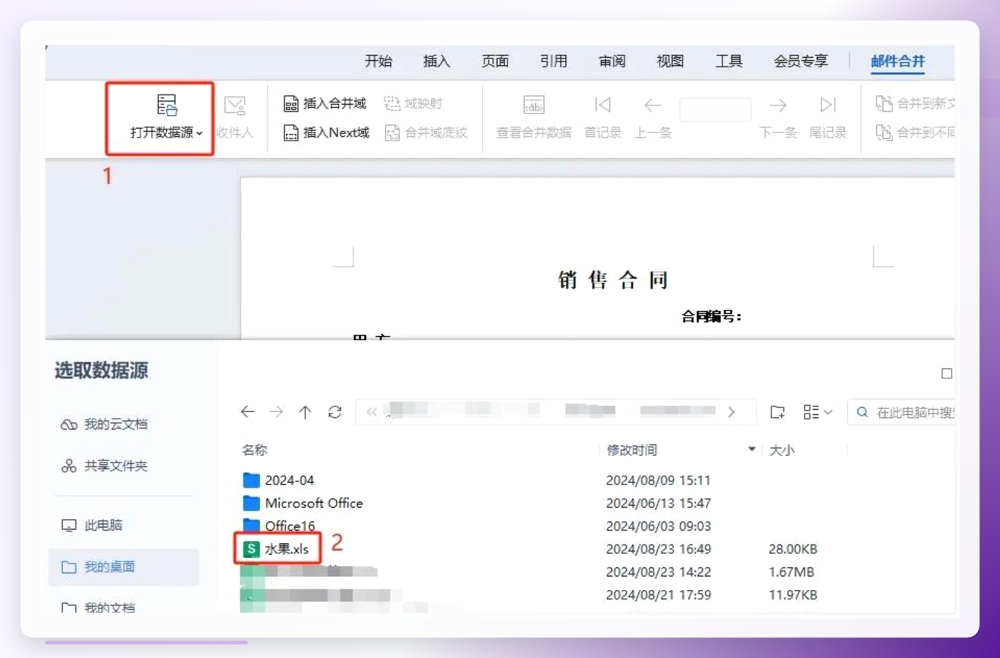The image size is (1000, 658).
Task: Open the 页面 ribbon tab
Action: [495, 61]
